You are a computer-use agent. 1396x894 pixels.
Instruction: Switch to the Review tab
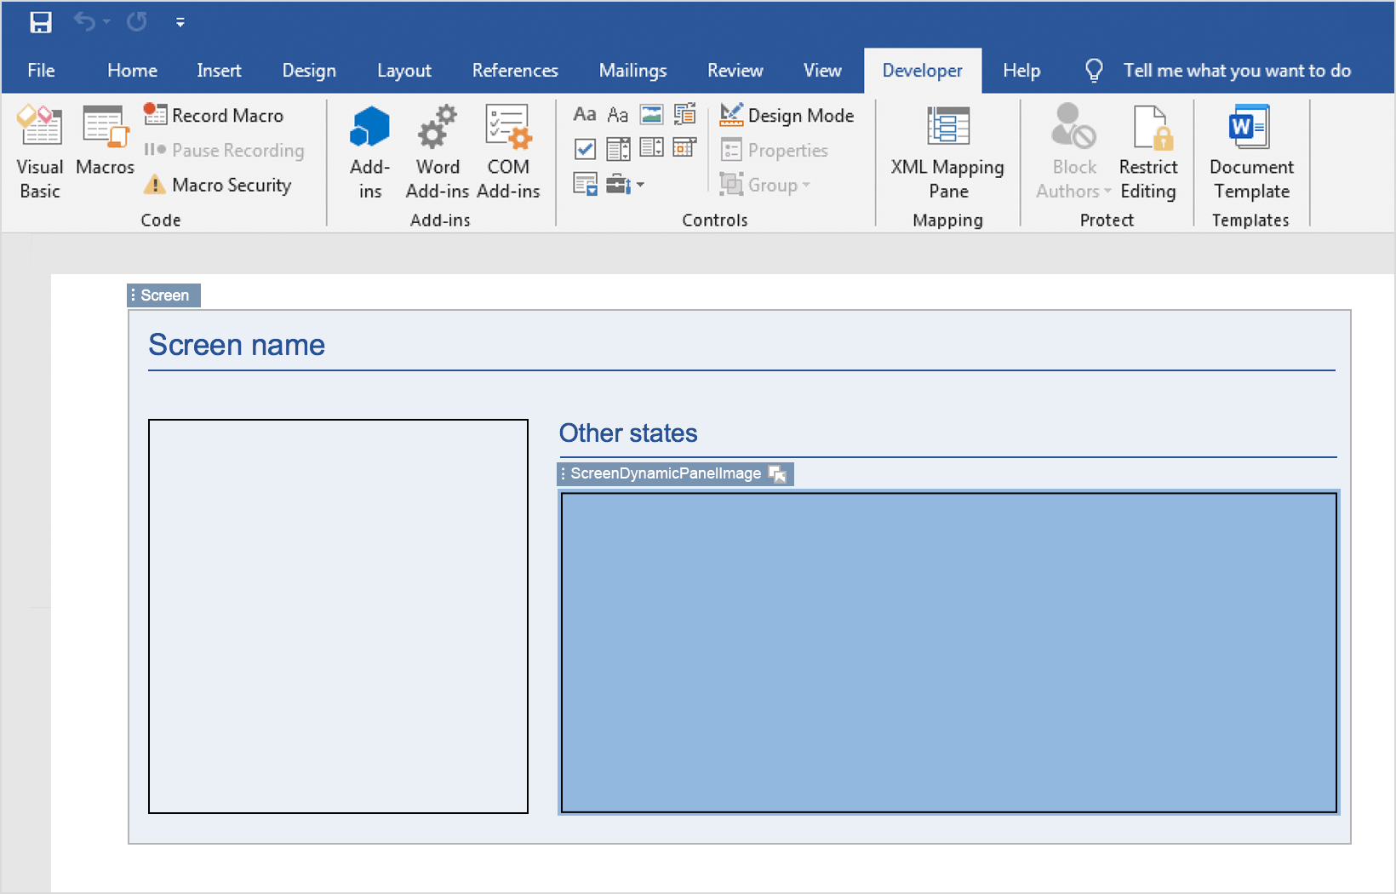coord(735,71)
